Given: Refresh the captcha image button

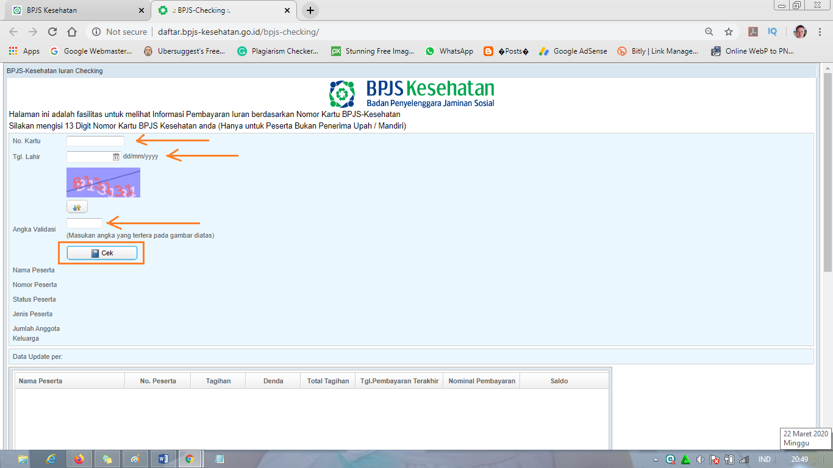Looking at the screenshot, I should coord(77,207).
